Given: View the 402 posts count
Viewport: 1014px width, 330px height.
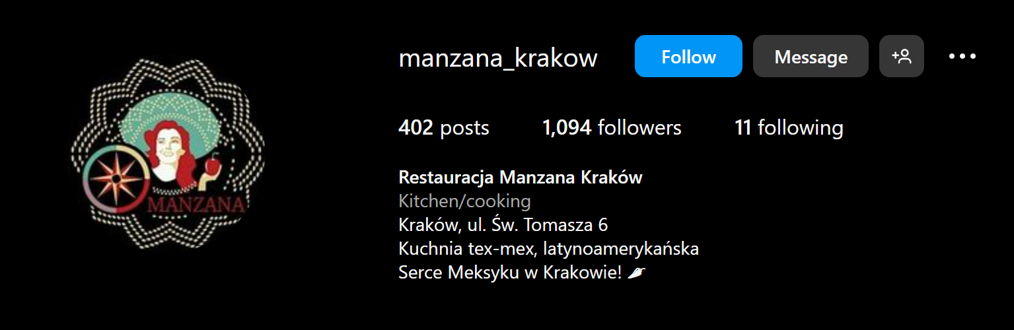Looking at the screenshot, I should click(444, 127).
